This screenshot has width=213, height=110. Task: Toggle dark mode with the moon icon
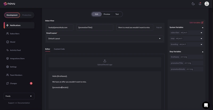pyautogui.click(x=193, y=4)
